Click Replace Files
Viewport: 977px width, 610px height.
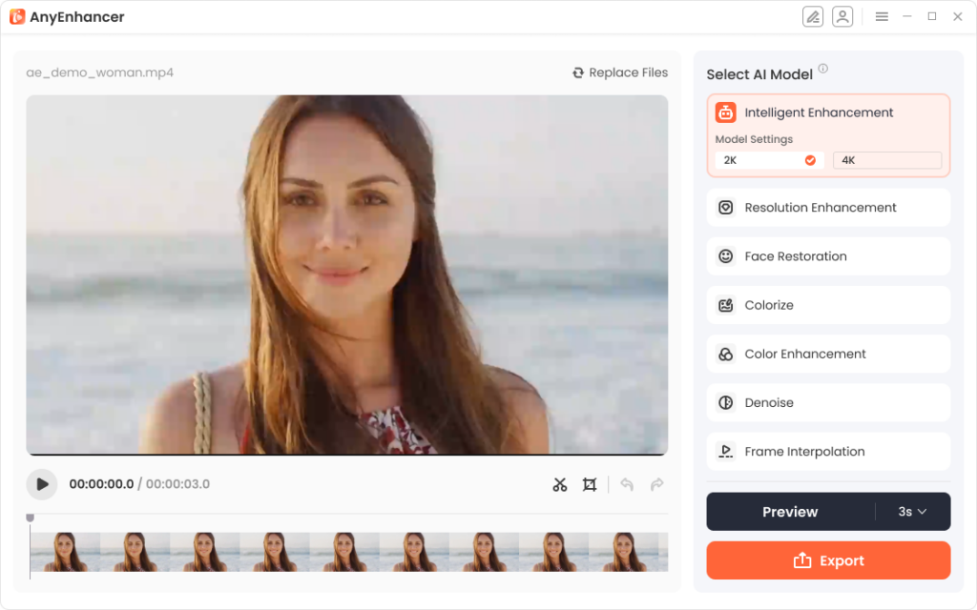tap(619, 72)
